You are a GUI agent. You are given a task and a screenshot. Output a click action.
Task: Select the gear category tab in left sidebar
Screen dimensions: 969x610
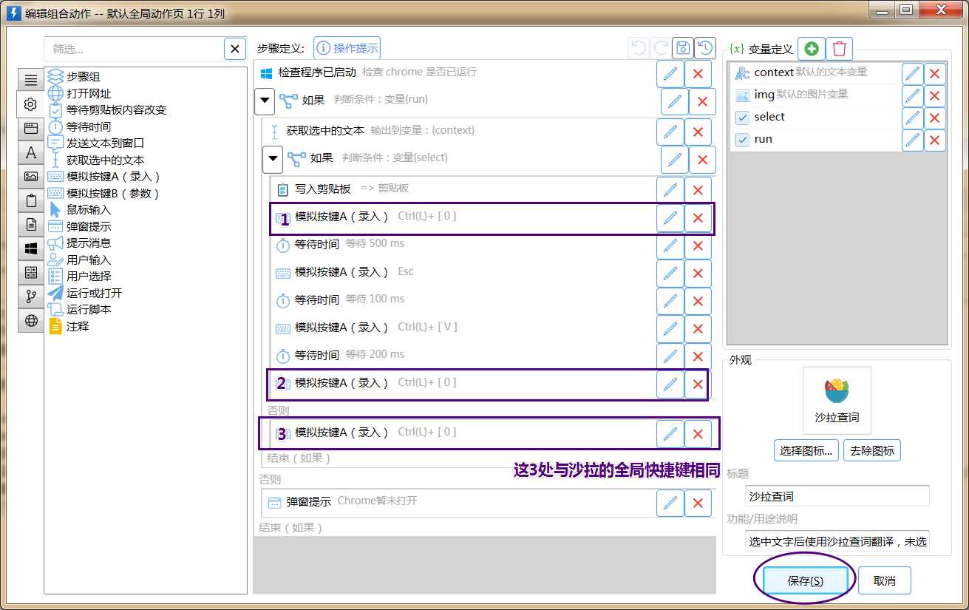click(30, 104)
